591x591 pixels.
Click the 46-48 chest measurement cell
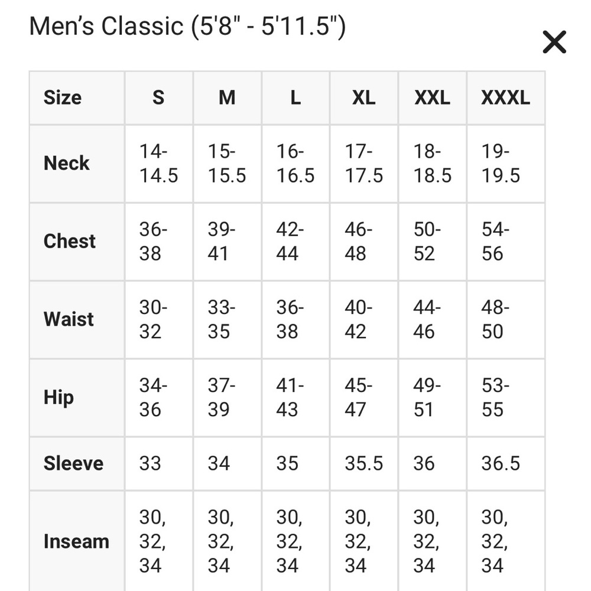coord(364,242)
